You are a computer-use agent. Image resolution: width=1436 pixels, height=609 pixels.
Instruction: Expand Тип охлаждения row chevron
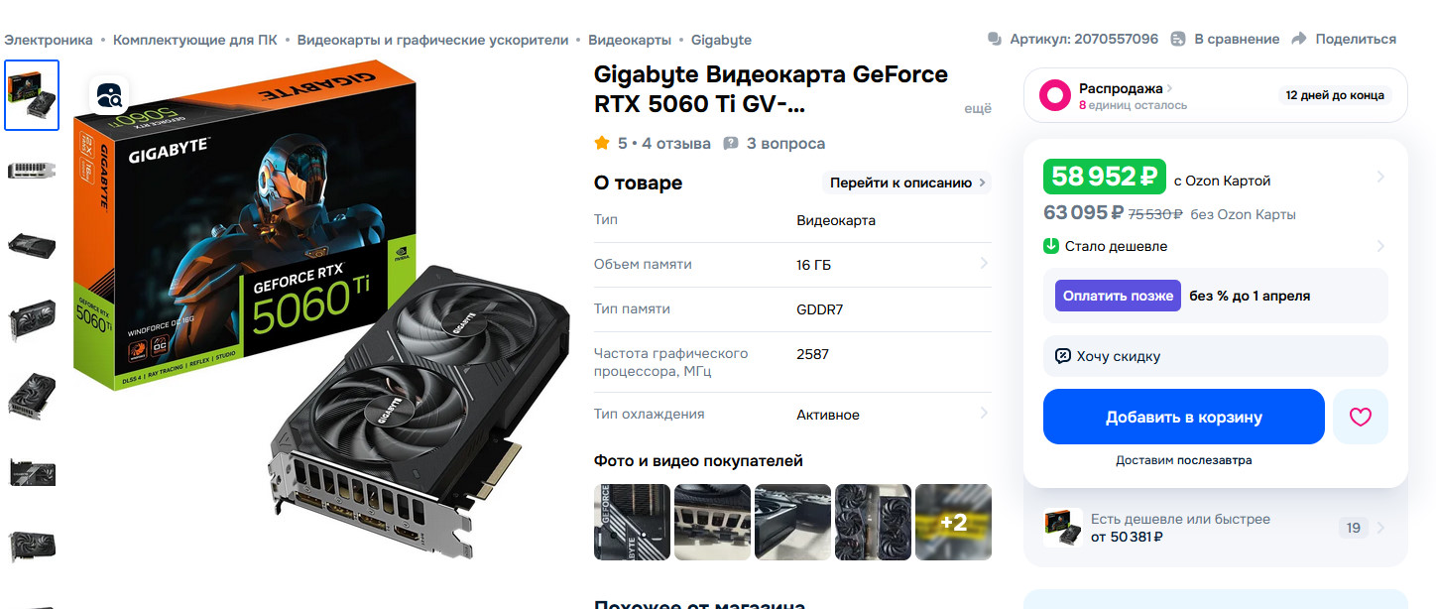pyautogui.click(x=984, y=414)
